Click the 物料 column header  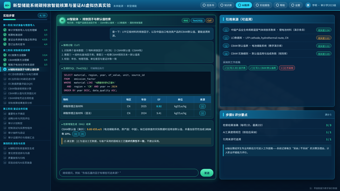[91, 100]
